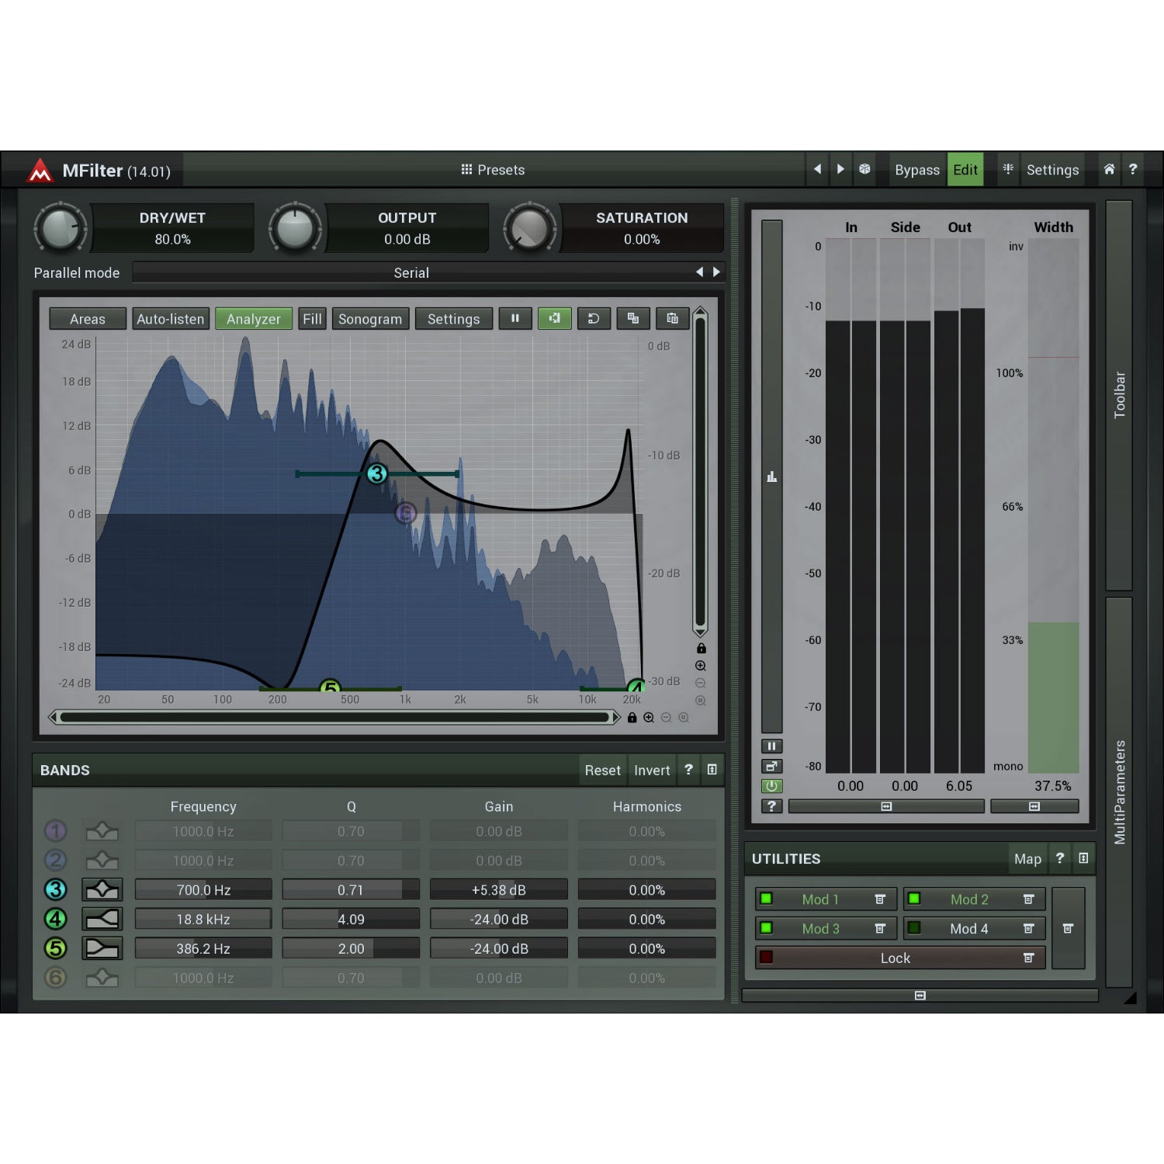This screenshot has height=1164, width=1164.
Task: Enable band 1 with its numbered circle
Action: [55, 831]
